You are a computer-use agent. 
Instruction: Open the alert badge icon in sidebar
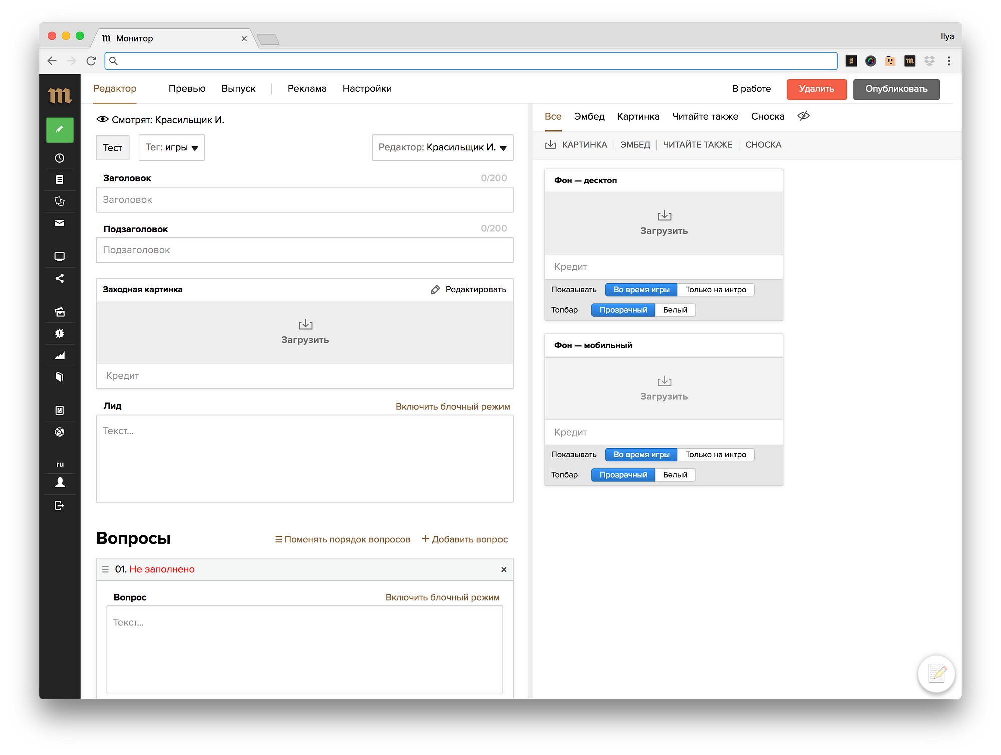[x=60, y=333]
